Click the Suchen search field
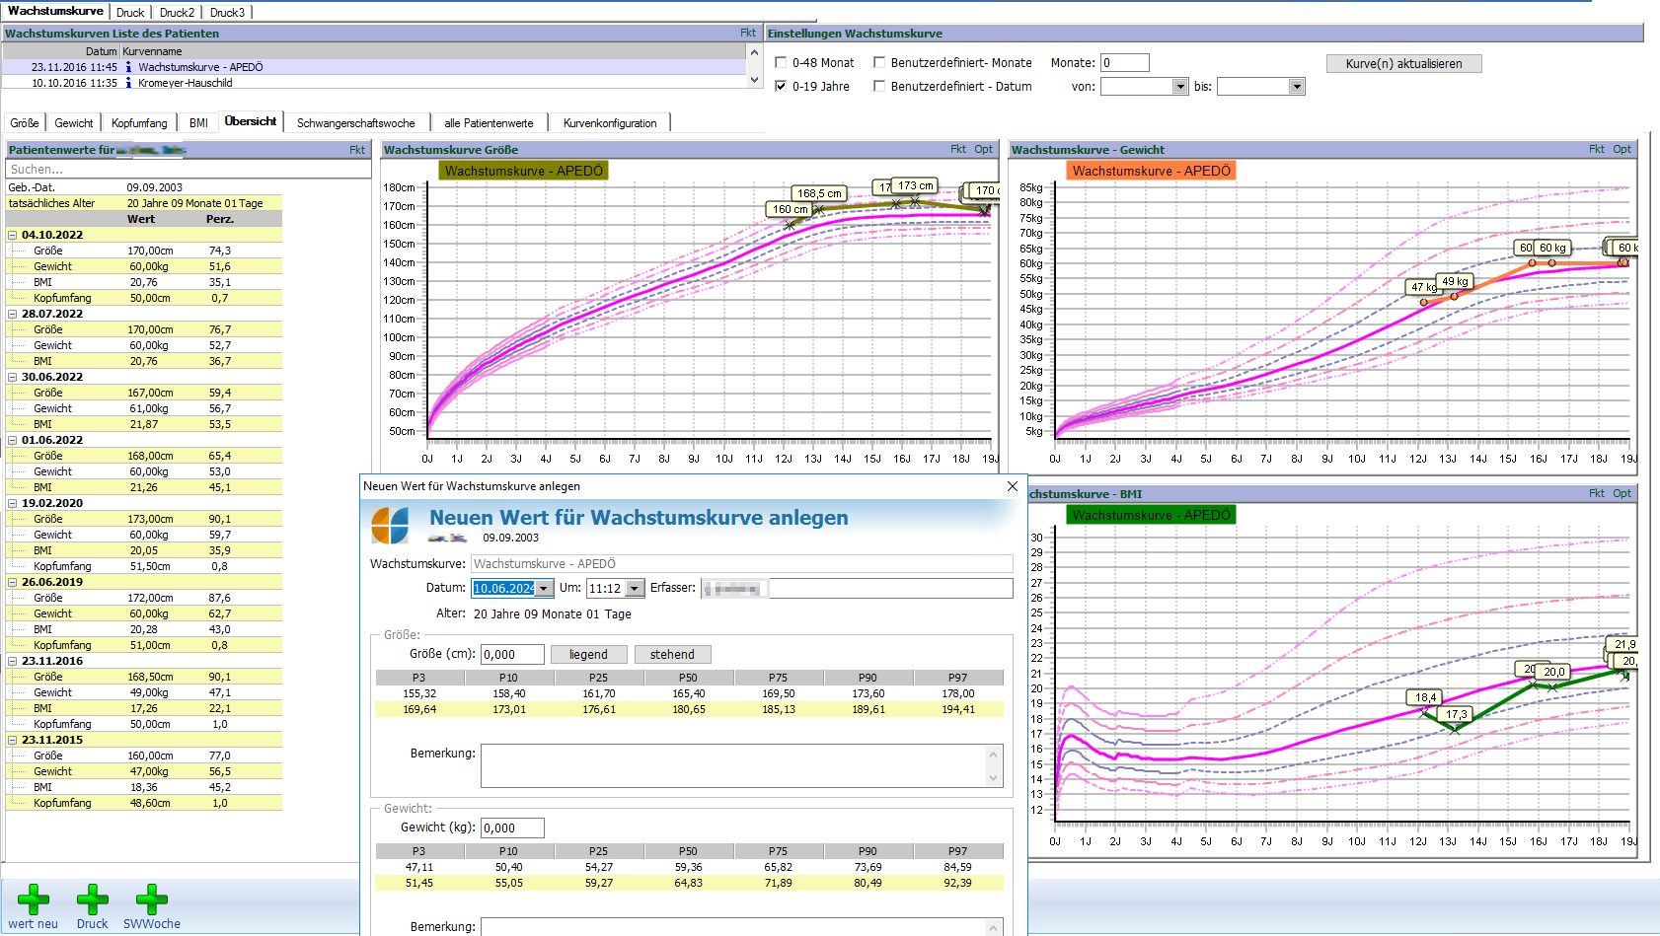This screenshot has height=936, width=1660. (x=188, y=170)
